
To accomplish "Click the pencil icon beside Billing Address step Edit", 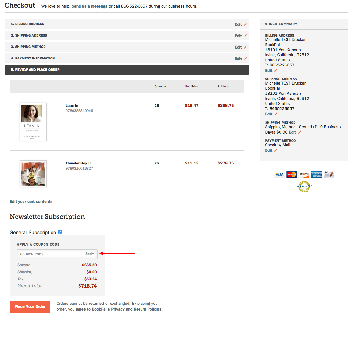I will (x=246, y=24).
